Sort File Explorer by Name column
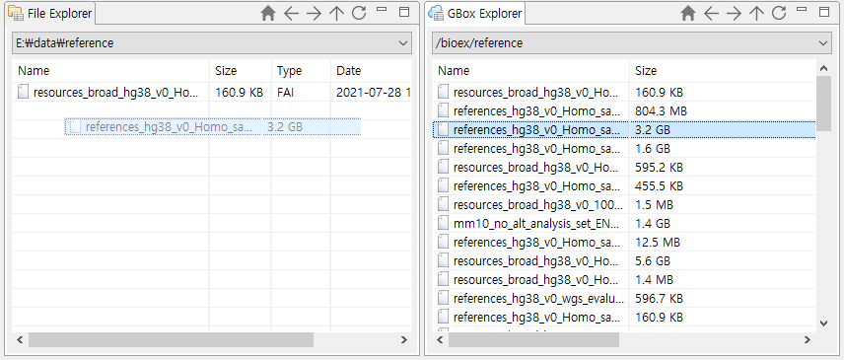This screenshot has width=844, height=360. [110, 70]
